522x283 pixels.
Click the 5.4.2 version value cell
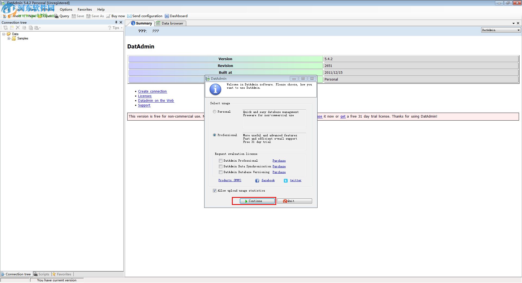[421, 59]
